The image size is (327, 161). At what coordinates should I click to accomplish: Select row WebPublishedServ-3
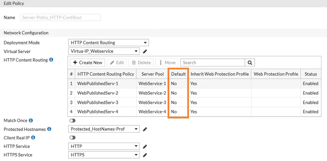tap(195, 102)
